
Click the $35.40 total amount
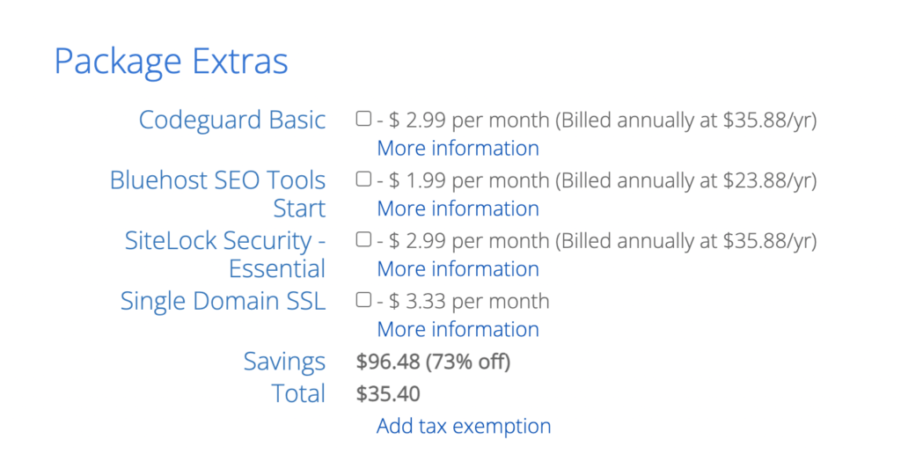tap(388, 394)
